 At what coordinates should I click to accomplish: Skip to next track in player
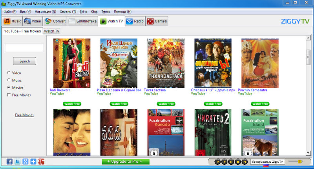pos(245,162)
